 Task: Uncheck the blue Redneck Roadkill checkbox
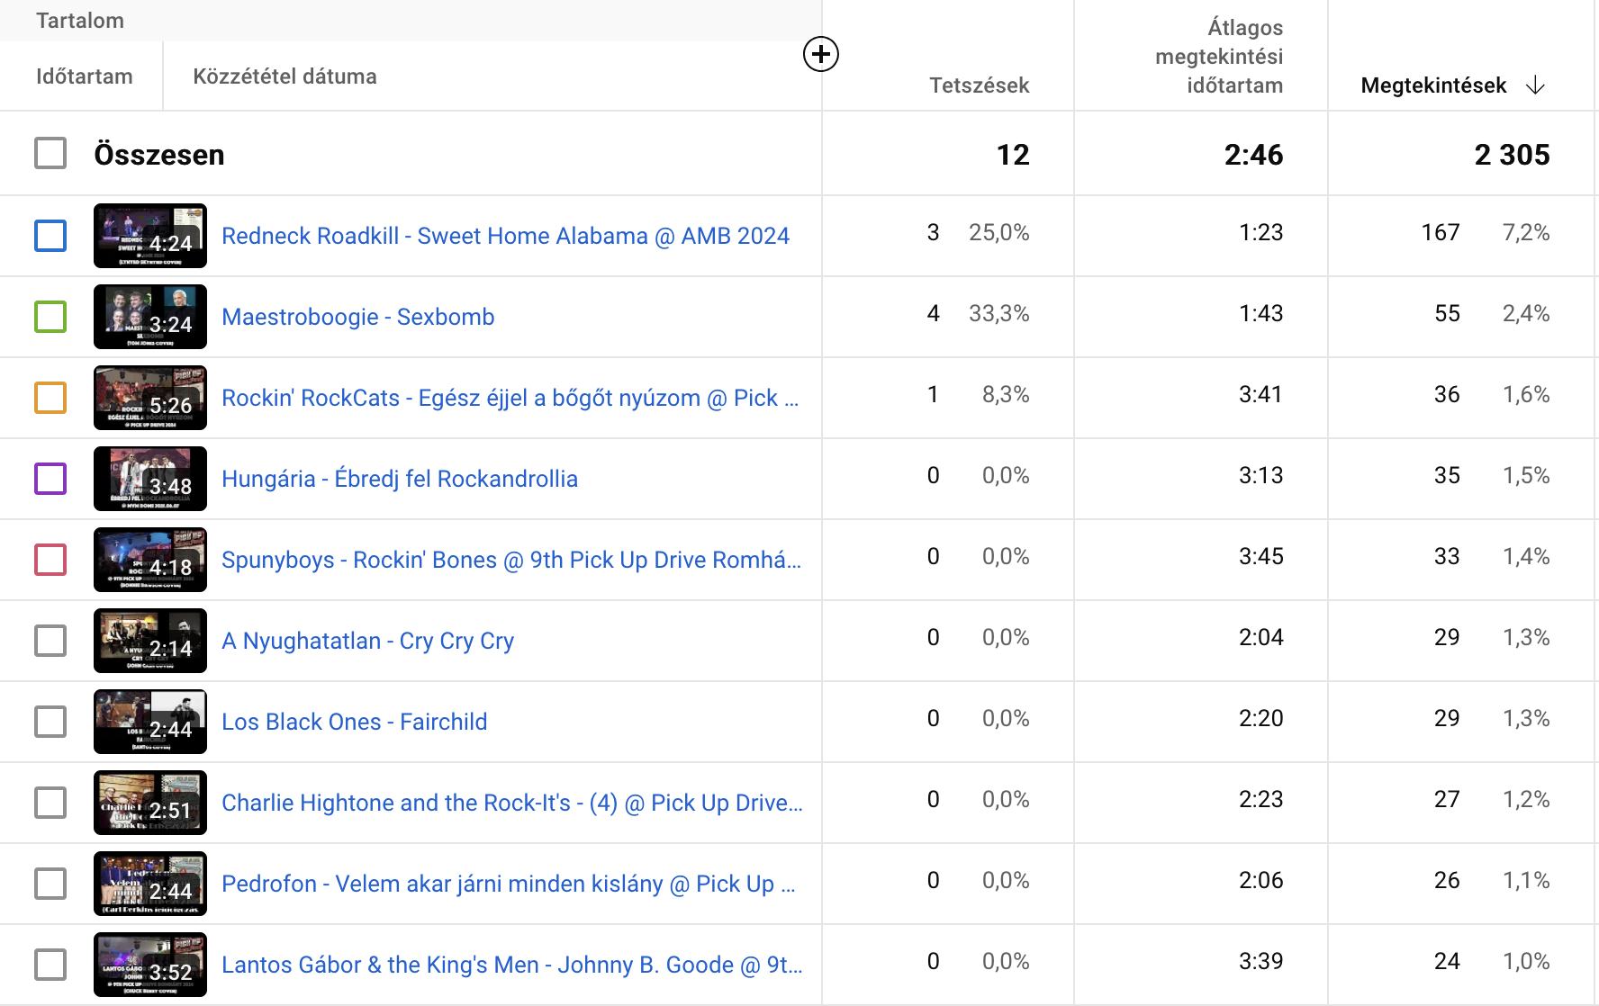click(x=50, y=236)
